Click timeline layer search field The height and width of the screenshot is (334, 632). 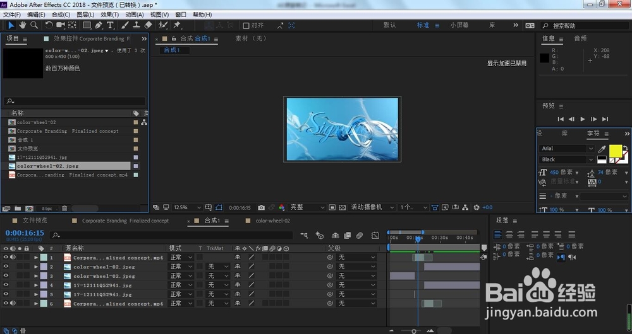[x=171, y=236]
